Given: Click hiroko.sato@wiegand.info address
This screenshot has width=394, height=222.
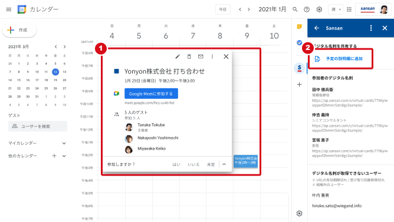Looking at the screenshot, I should tap(337, 206).
